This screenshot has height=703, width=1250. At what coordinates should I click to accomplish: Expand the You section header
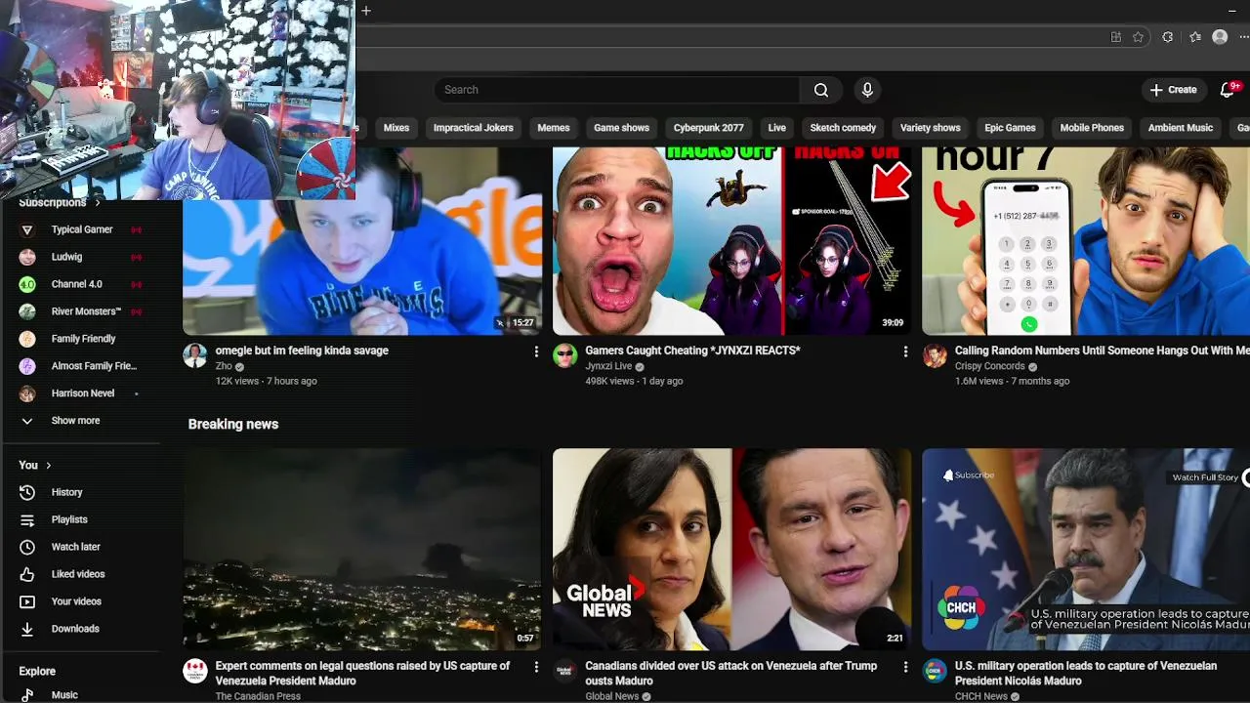pyautogui.click(x=35, y=465)
